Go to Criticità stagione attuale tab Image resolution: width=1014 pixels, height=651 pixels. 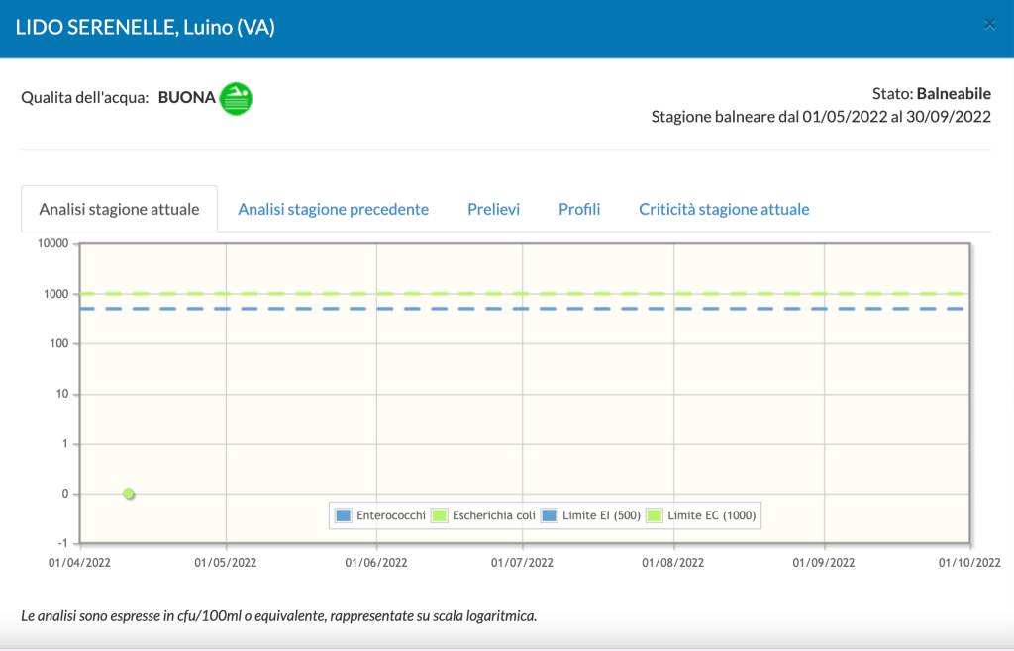724,209
